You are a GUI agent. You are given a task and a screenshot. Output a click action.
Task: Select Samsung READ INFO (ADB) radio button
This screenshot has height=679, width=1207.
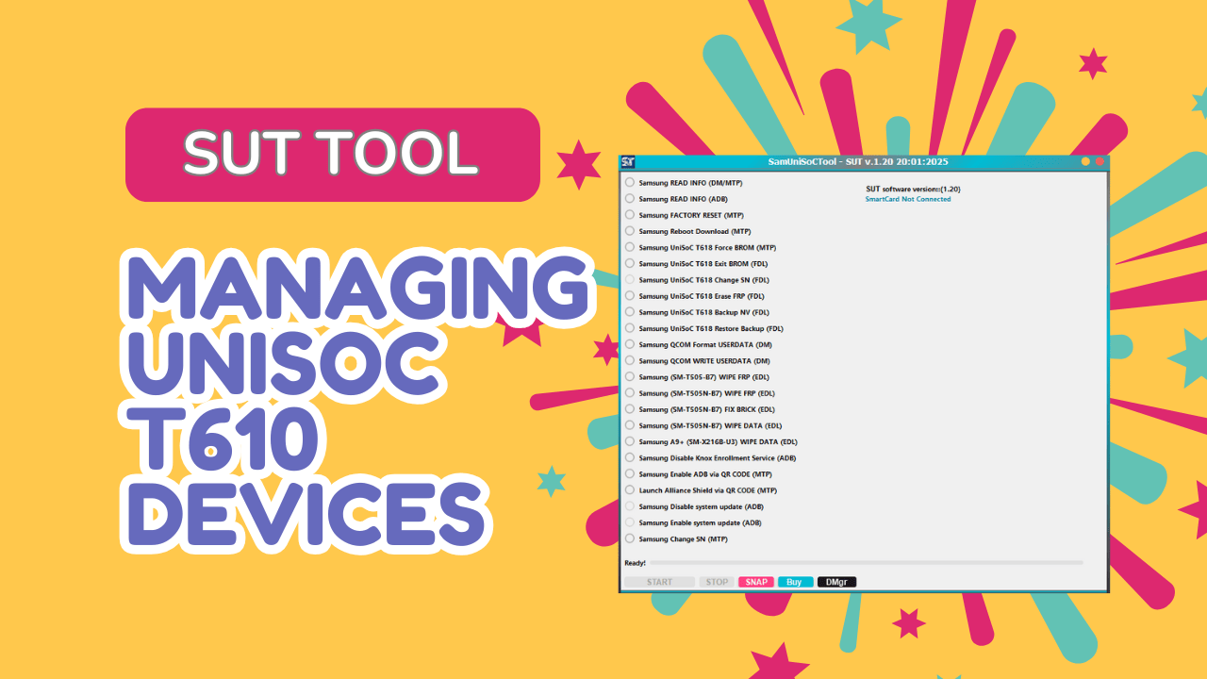point(630,199)
